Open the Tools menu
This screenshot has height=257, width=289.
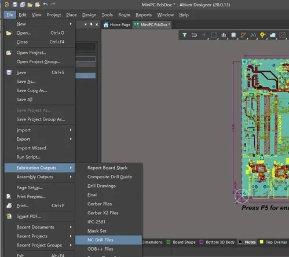click(x=107, y=15)
